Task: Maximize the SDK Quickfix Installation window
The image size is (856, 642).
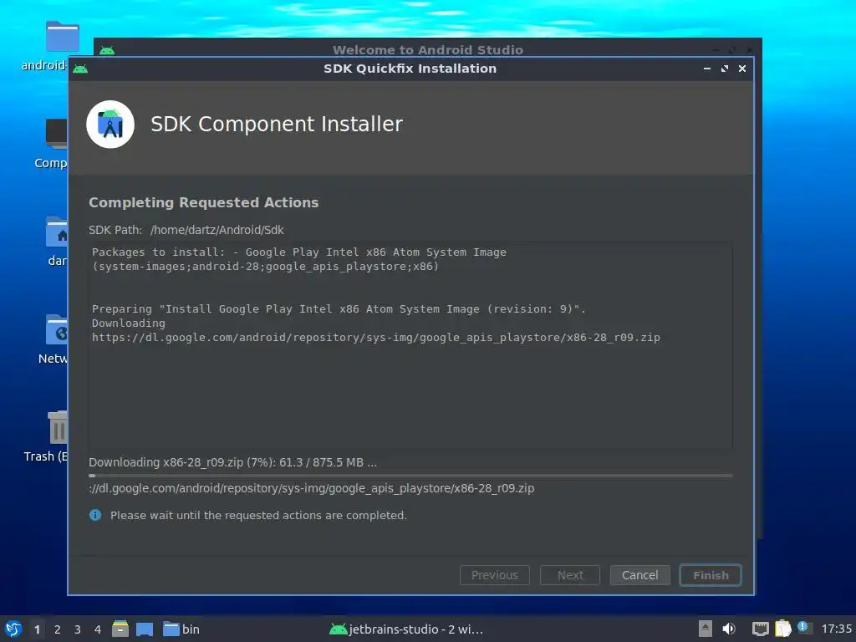Action: pyautogui.click(x=725, y=69)
